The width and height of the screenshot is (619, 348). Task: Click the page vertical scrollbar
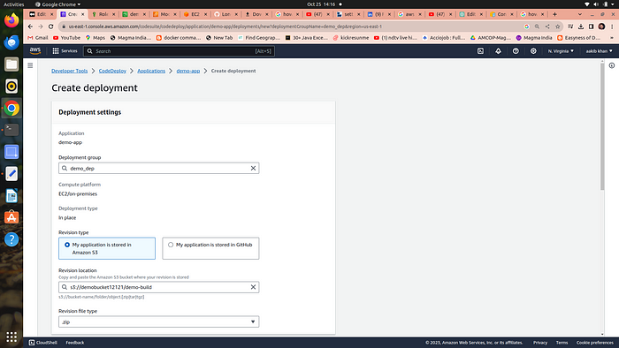point(602,126)
